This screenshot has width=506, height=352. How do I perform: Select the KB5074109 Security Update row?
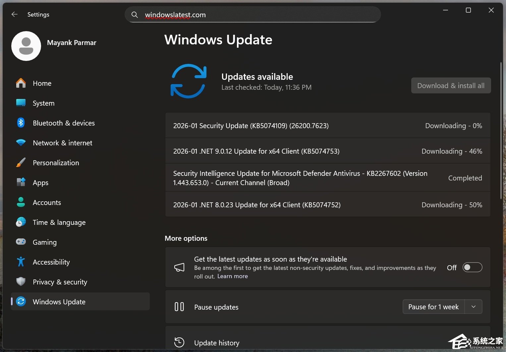[x=328, y=126]
